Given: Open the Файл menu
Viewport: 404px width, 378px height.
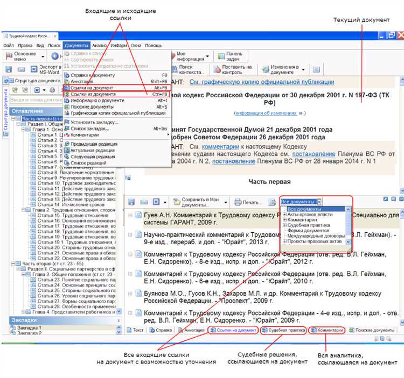Looking at the screenshot, I should point(9,46).
